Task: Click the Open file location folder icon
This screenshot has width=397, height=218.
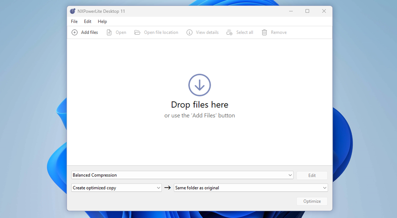Action: (137, 32)
